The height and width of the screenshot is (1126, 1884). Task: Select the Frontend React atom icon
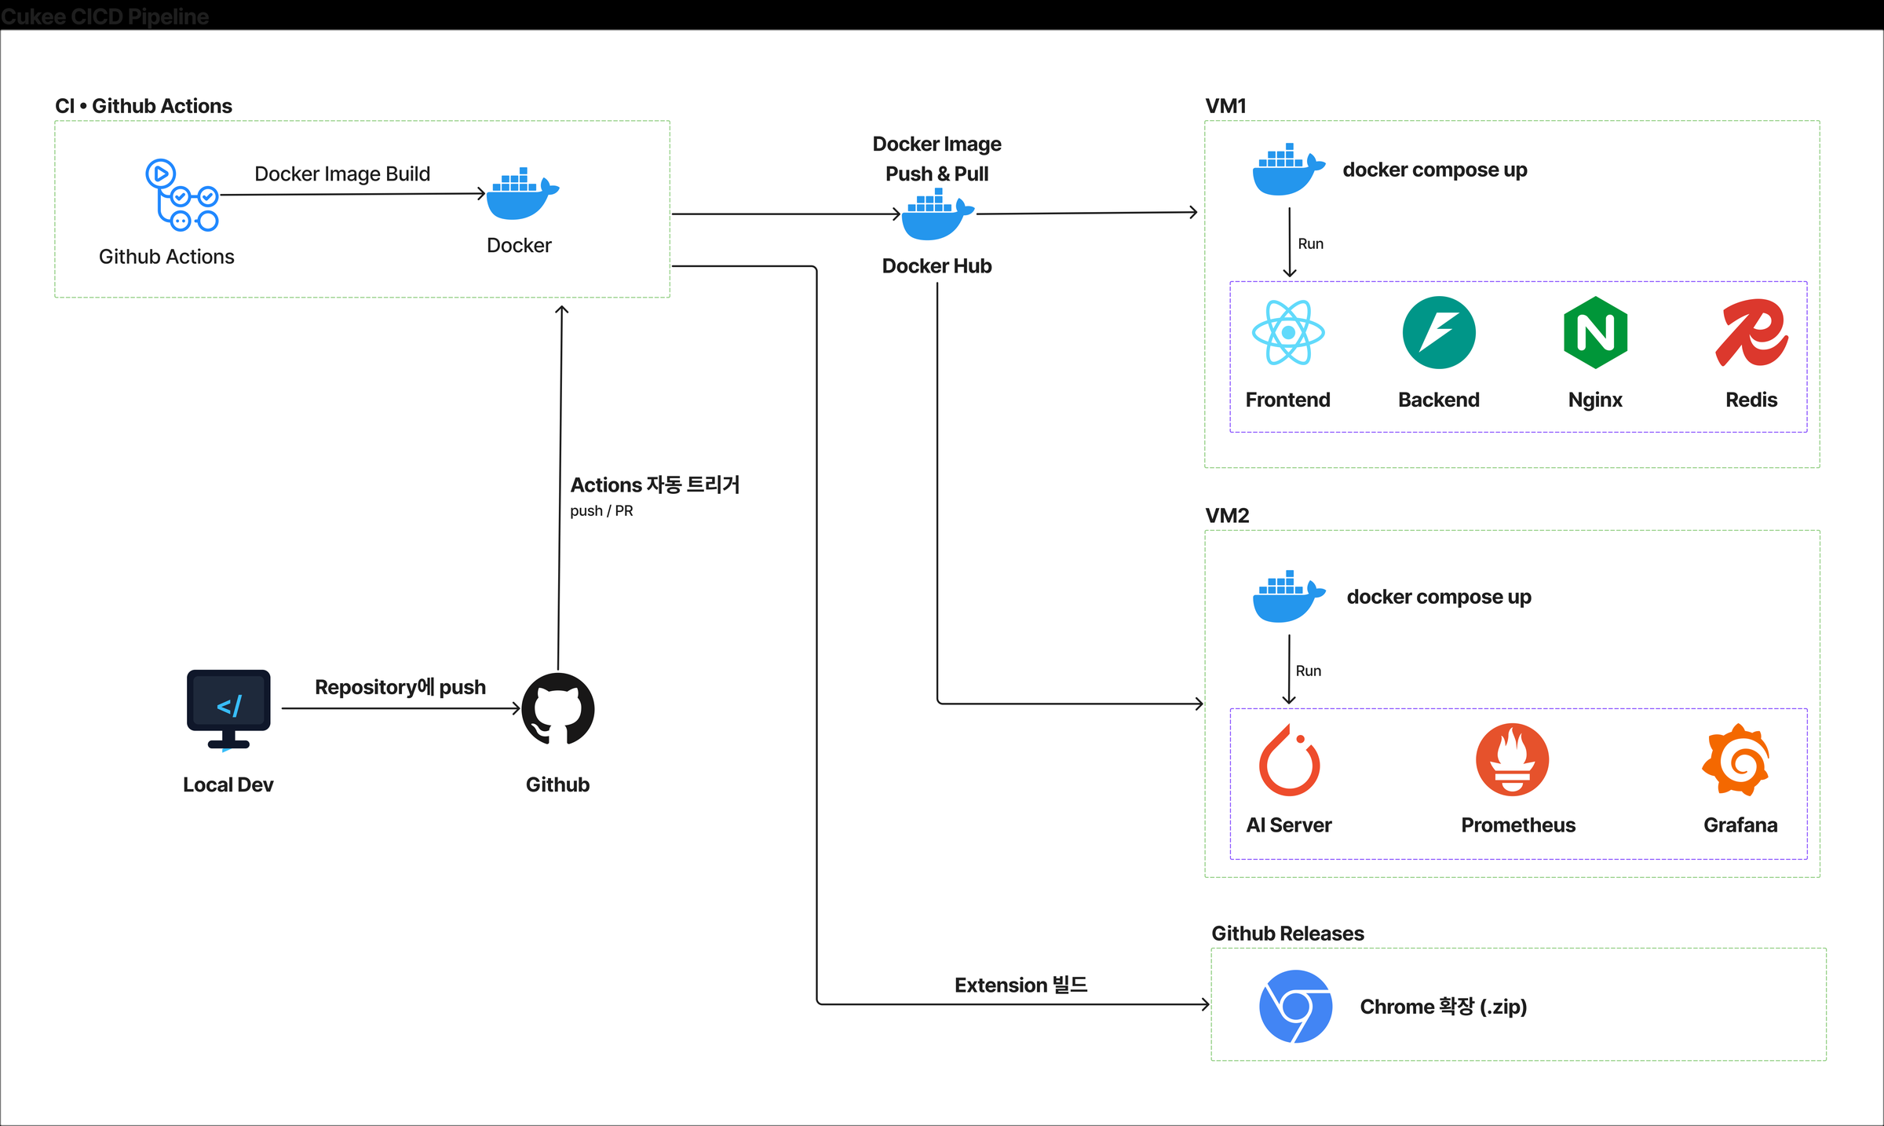1288,332
